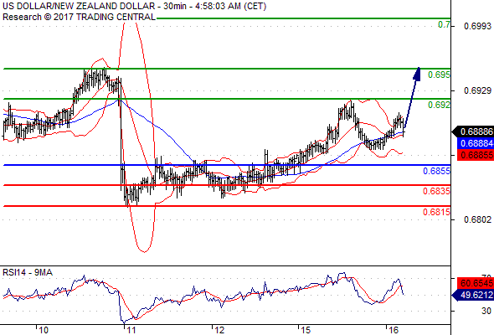Screen dimensions: 494x335
Task: Click the Research 2017 TRADING CENTRAL text
Action: (79, 17)
